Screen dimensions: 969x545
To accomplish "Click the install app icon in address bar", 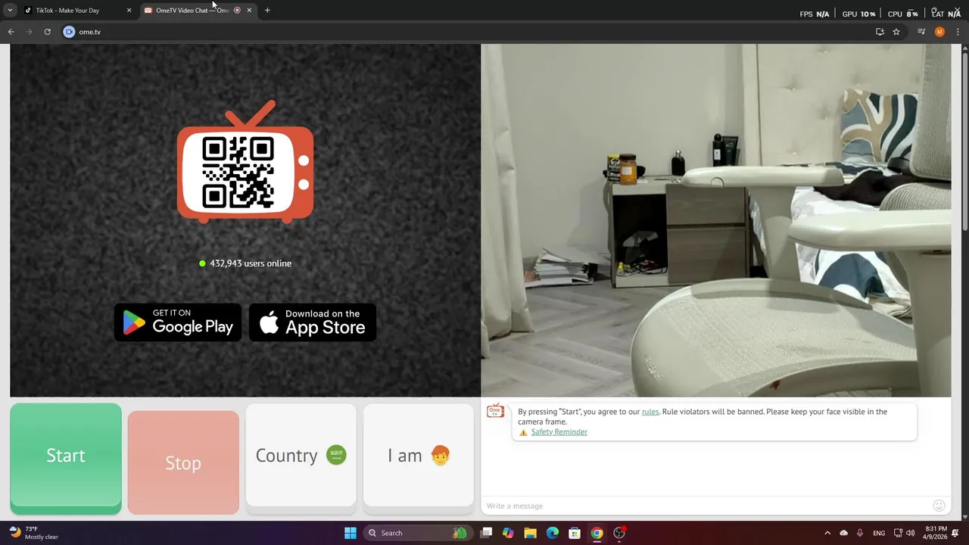I will pos(880,32).
